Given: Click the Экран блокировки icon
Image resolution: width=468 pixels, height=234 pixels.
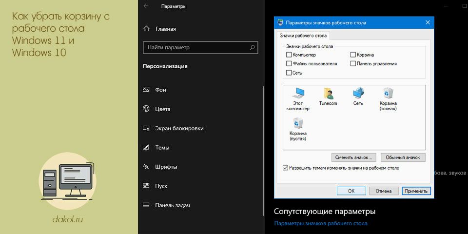Looking at the screenshot, I should [146, 128].
